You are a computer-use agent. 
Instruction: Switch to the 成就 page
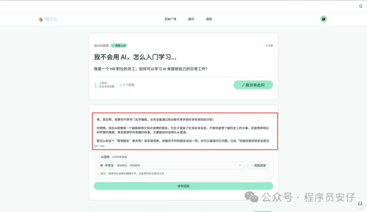(209, 19)
